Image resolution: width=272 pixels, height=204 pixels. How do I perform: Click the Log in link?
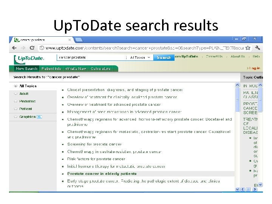[x=255, y=68]
